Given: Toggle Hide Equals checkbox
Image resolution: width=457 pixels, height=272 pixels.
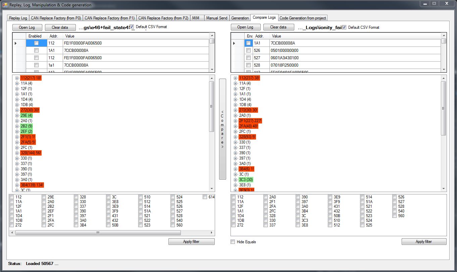Looking at the screenshot, I should (x=233, y=242).
